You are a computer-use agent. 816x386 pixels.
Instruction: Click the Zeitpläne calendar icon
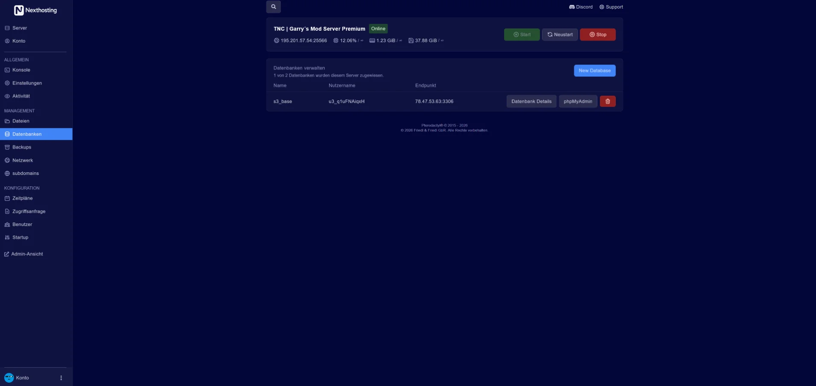7,198
